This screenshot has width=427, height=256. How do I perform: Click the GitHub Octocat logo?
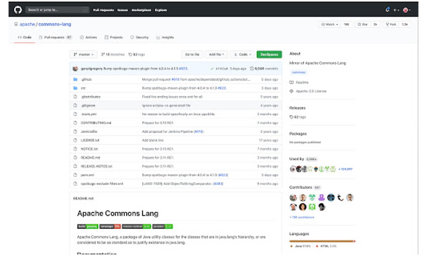tap(18, 10)
